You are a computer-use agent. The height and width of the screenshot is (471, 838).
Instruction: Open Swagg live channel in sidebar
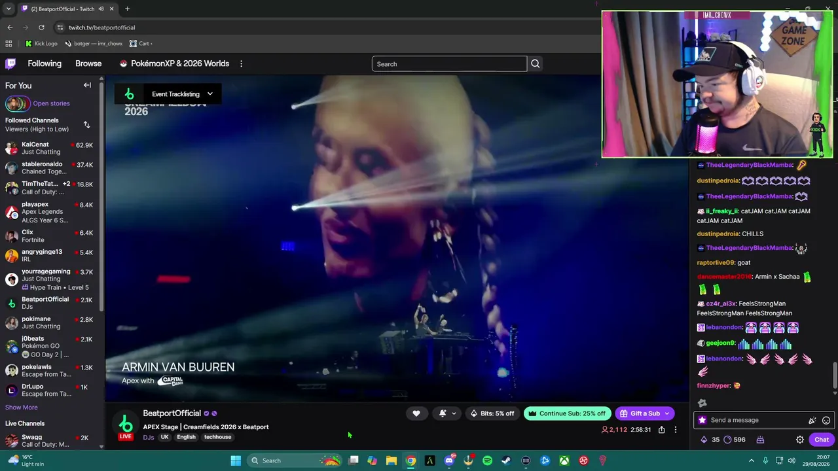[x=49, y=440]
